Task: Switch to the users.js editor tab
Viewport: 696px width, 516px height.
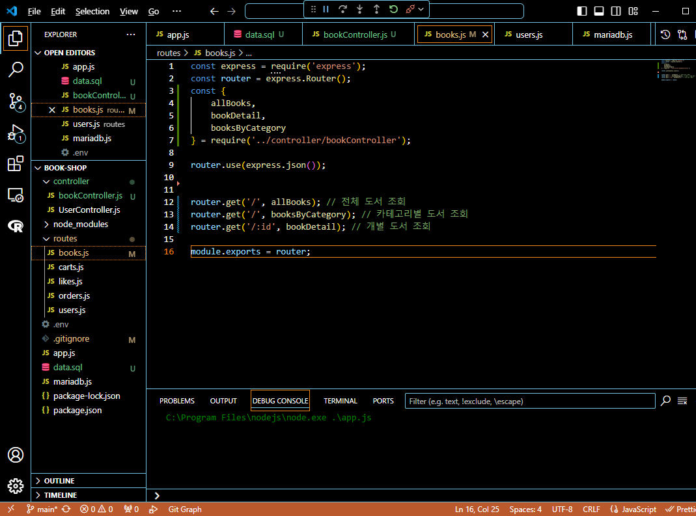Action: 533,34
